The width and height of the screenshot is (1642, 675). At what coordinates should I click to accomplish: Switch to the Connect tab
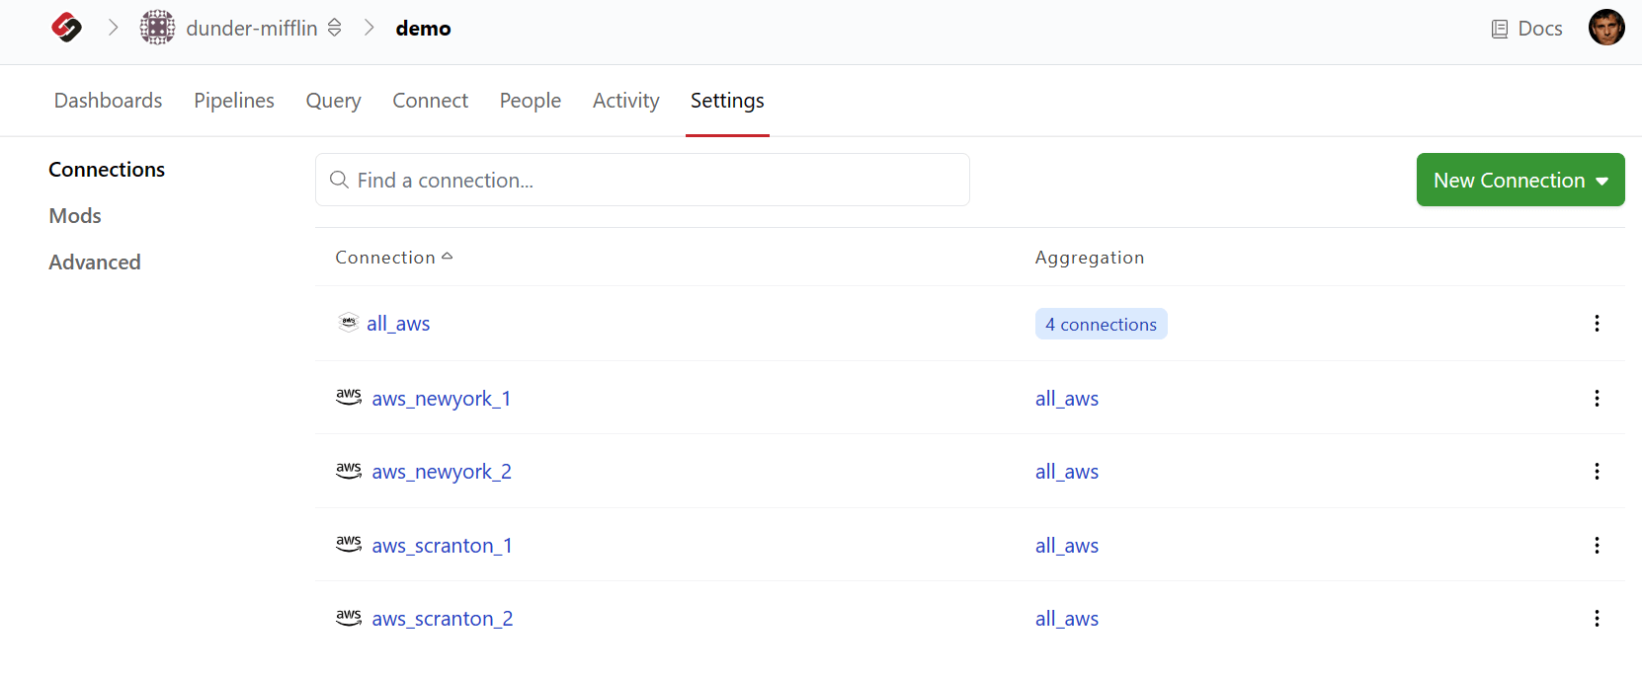tap(430, 101)
